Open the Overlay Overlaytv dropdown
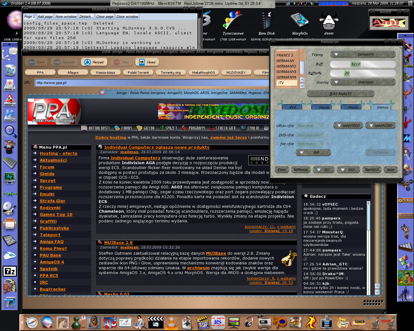The height and width of the screenshot is (331, 414). pos(363,82)
